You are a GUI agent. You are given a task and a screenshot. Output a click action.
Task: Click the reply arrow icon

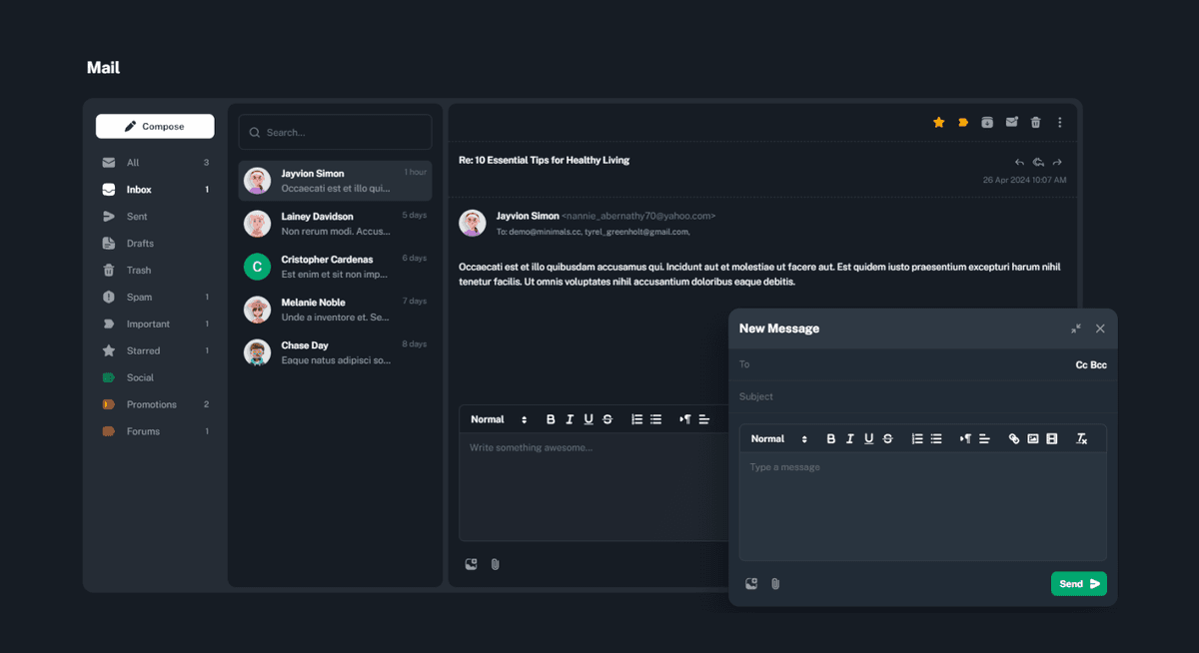1019,162
